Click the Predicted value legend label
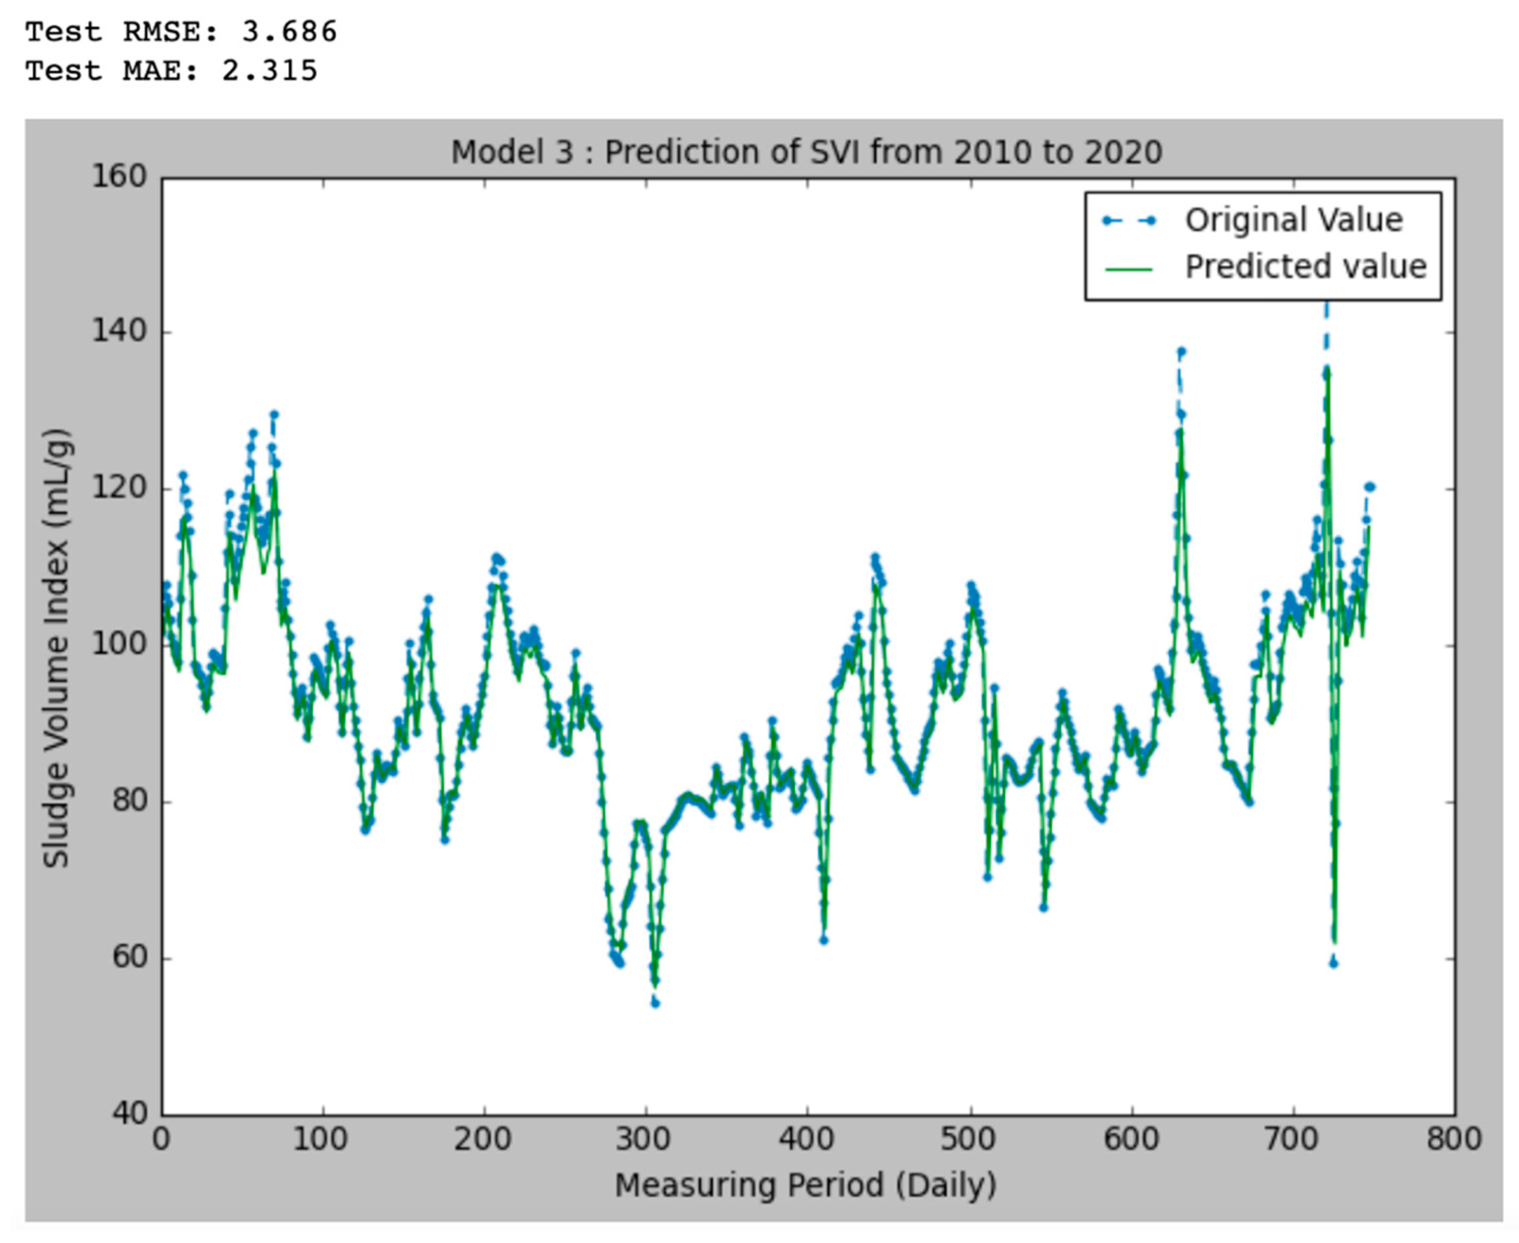The image size is (1519, 1243). (x=1305, y=266)
